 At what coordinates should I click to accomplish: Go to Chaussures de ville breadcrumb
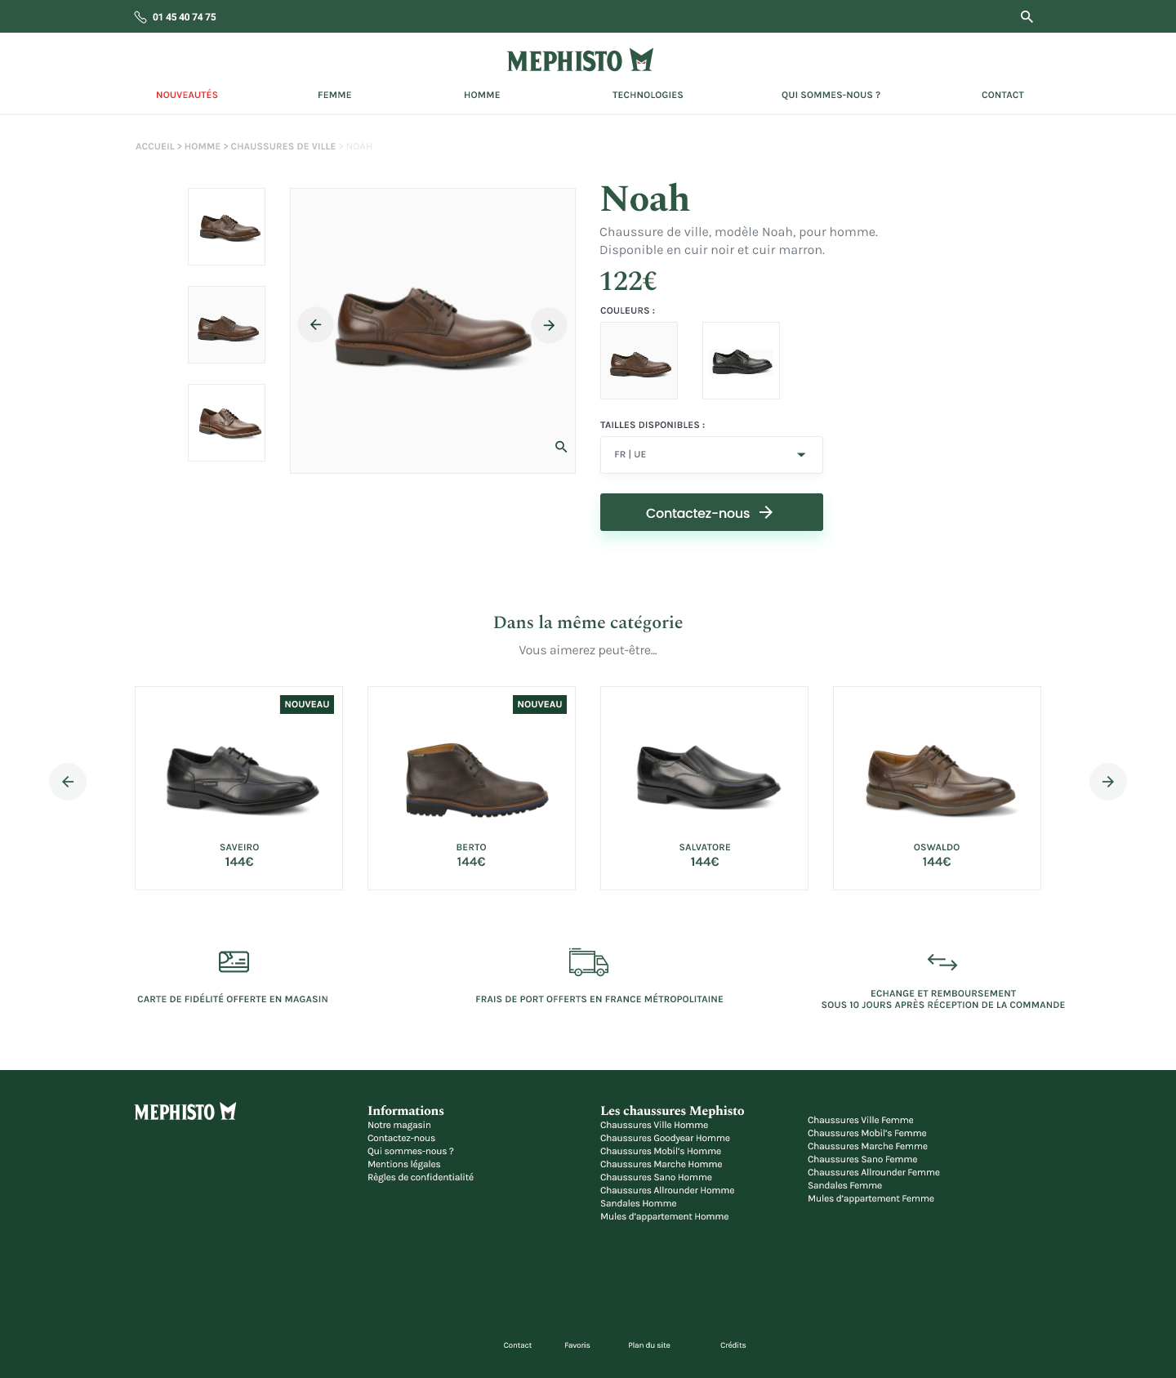[x=283, y=146]
